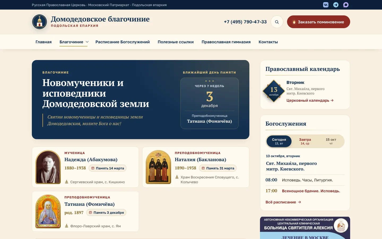
Task: Click the Храм Воскресения Словущего, с. Колычево text
Action: [x=210, y=180]
